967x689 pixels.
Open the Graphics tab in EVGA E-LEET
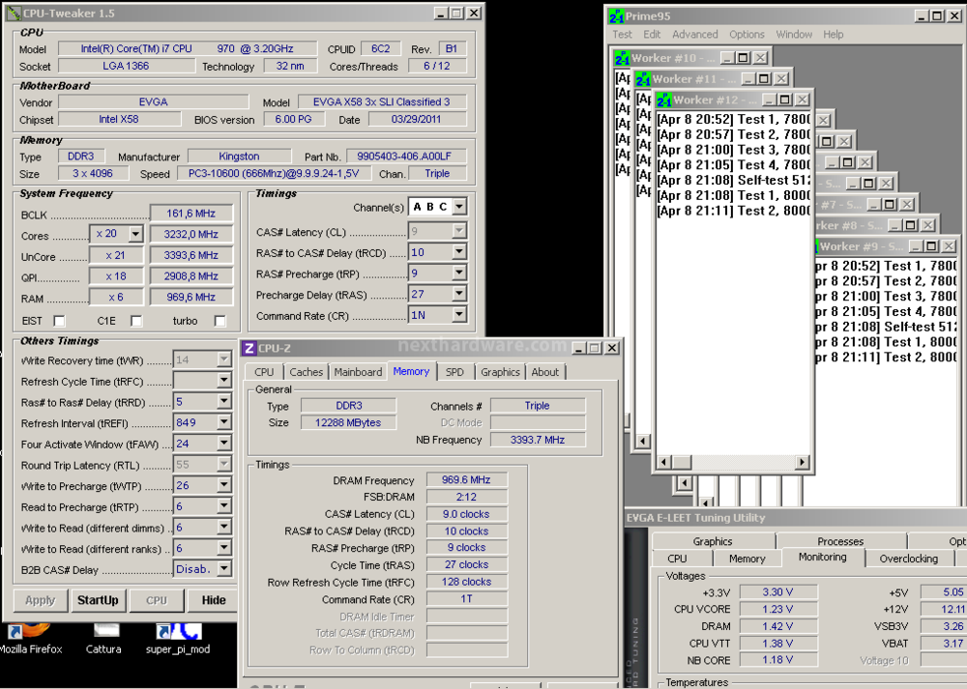pos(713,541)
